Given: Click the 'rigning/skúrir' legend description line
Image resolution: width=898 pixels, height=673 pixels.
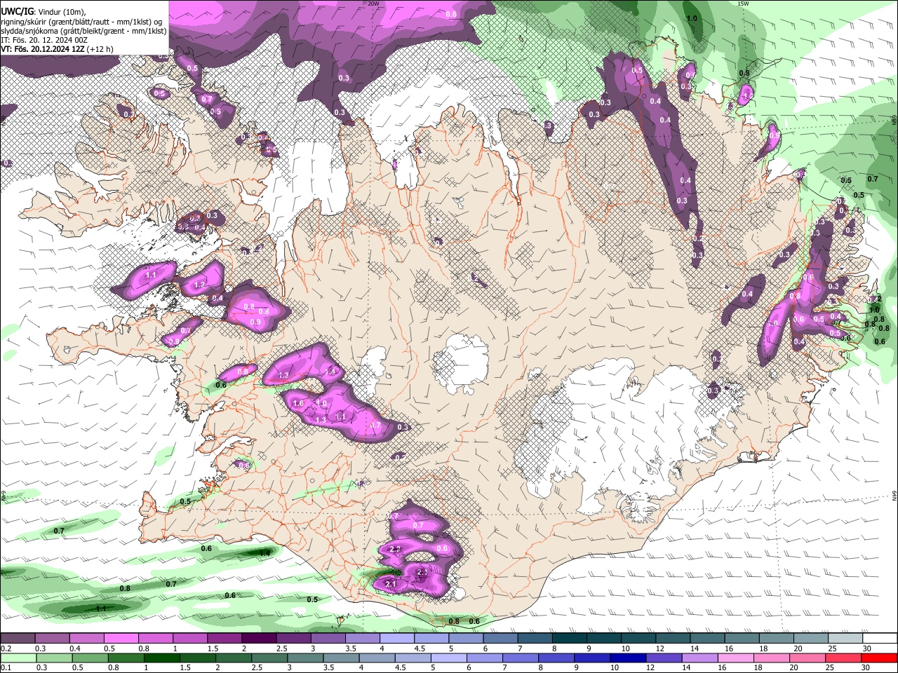Looking at the screenshot, I should [x=81, y=22].
